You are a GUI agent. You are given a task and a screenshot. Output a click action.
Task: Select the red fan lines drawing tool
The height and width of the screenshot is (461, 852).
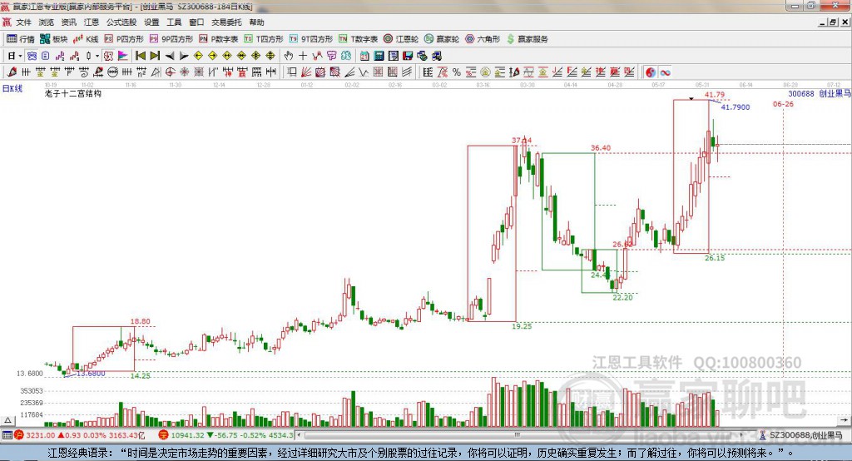[306, 72]
